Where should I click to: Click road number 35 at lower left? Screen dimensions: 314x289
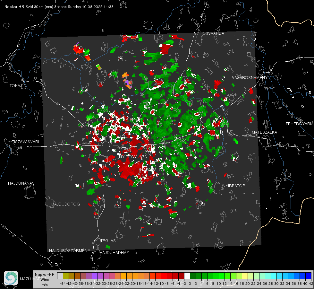click(x=4, y=227)
